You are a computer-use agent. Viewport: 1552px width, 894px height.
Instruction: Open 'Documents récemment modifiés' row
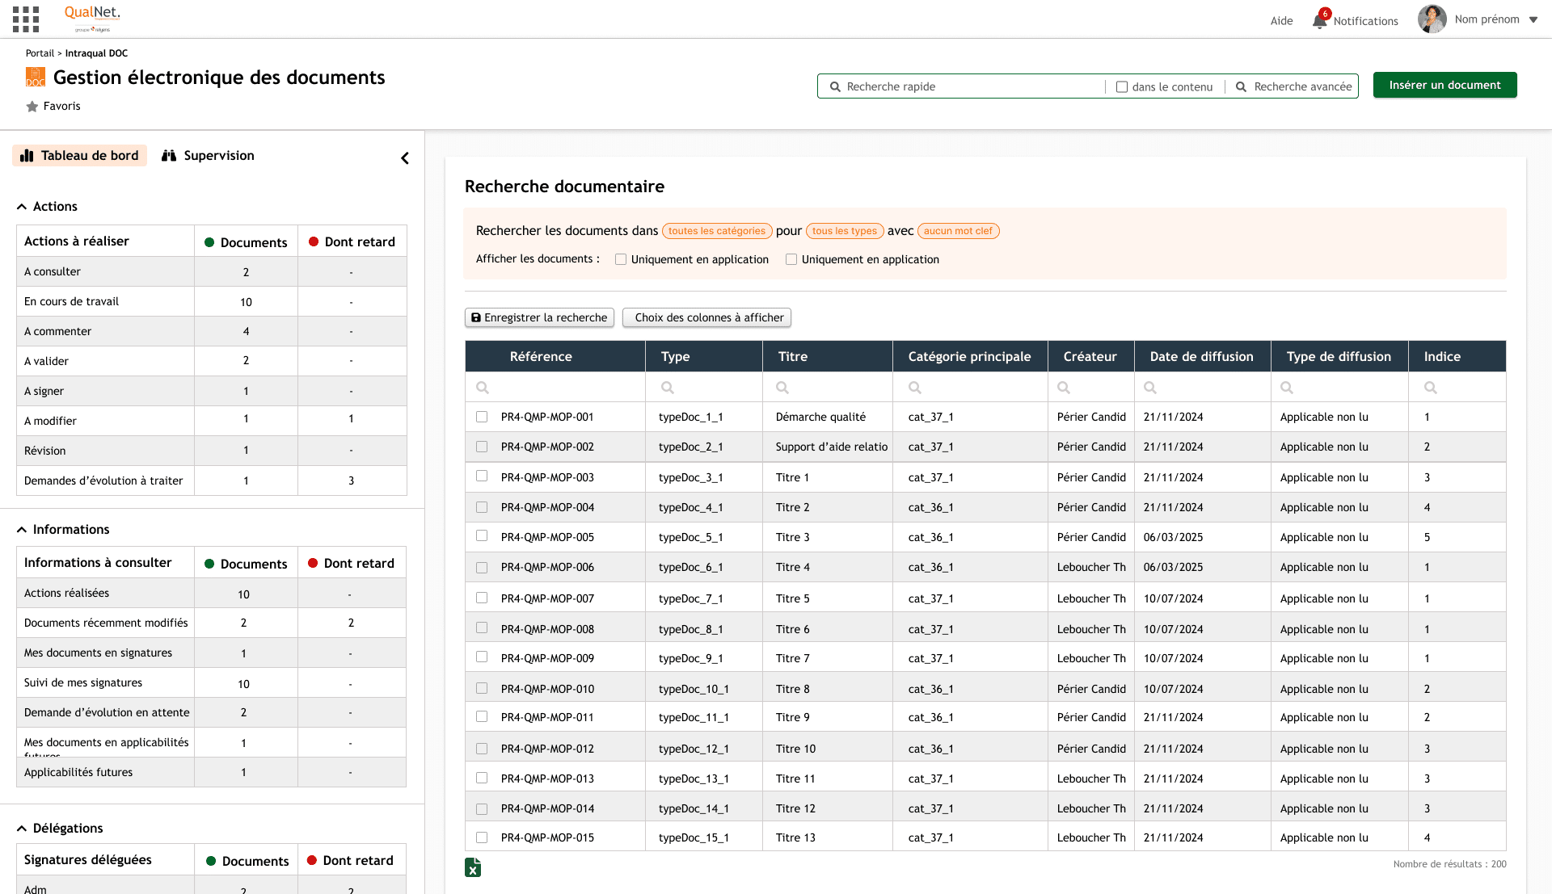pyautogui.click(x=212, y=623)
